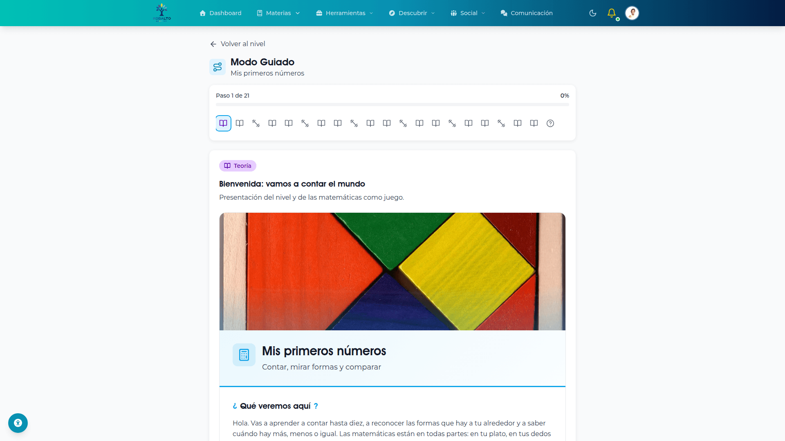Jump to step 13 book icon
Viewport: 785px width, 441px height.
pyautogui.click(x=419, y=123)
